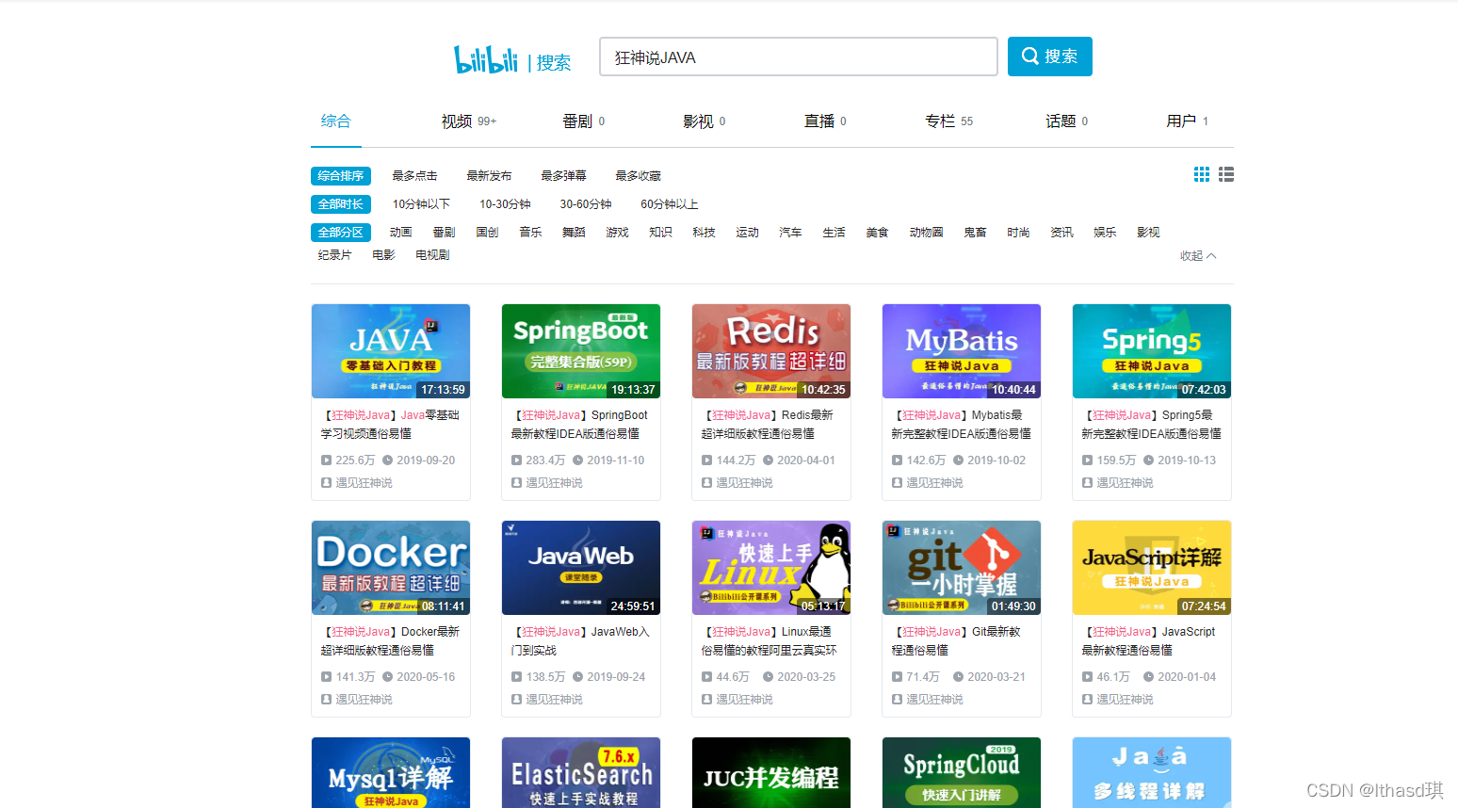
Task: Open the JavaScript详解 video thumbnail
Action: 1152,568
